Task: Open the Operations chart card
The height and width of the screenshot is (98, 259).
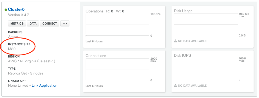Action: coord(124,27)
